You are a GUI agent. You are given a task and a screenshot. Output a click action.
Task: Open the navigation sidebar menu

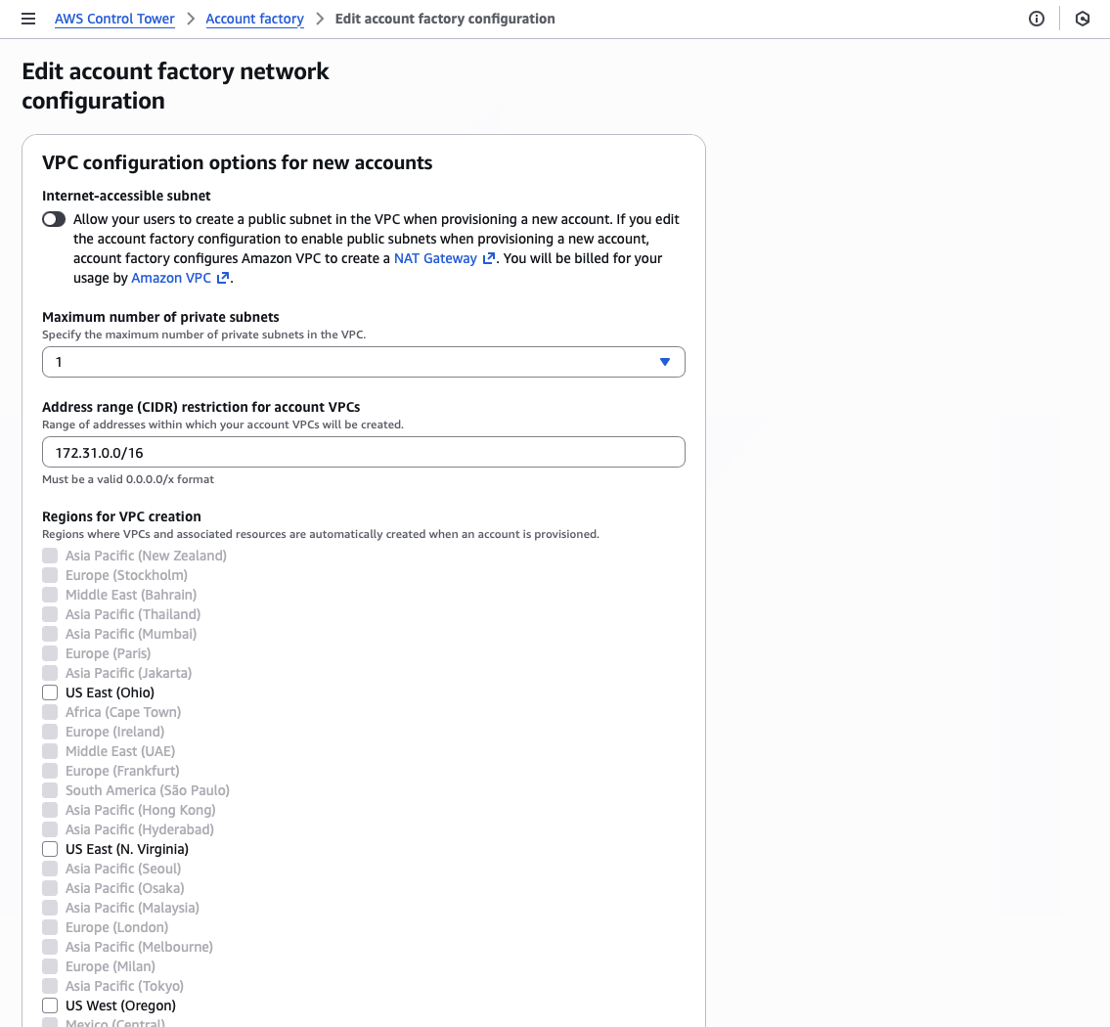[28, 19]
